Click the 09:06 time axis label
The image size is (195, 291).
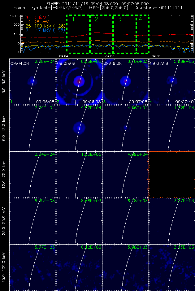click(110, 56)
